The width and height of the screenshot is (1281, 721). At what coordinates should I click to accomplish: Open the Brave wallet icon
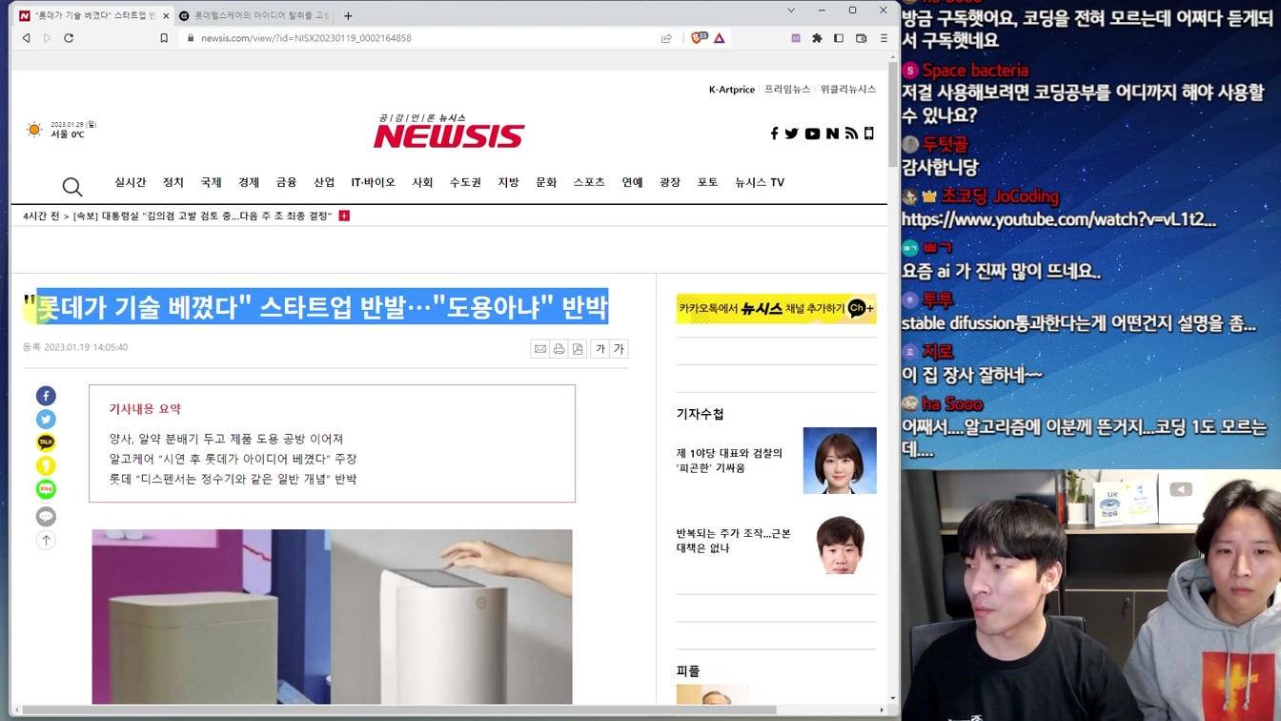click(862, 38)
